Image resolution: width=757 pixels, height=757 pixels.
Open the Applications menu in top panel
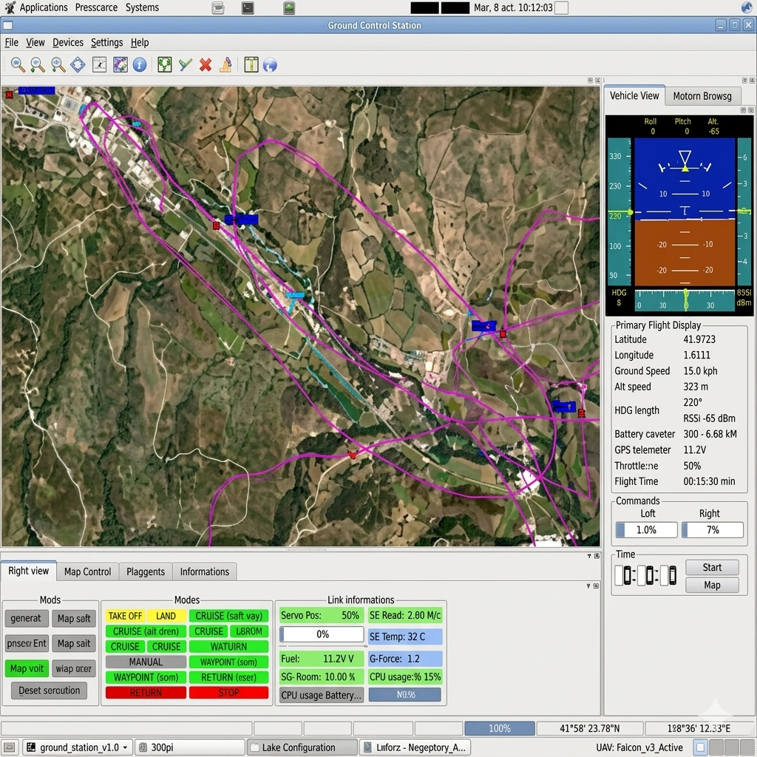(44, 7)
